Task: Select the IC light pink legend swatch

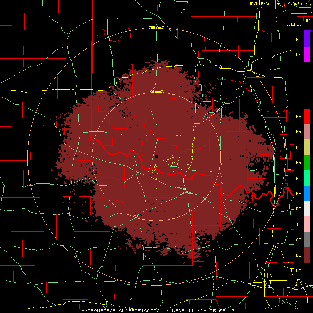Action: [x=307, y=224]
